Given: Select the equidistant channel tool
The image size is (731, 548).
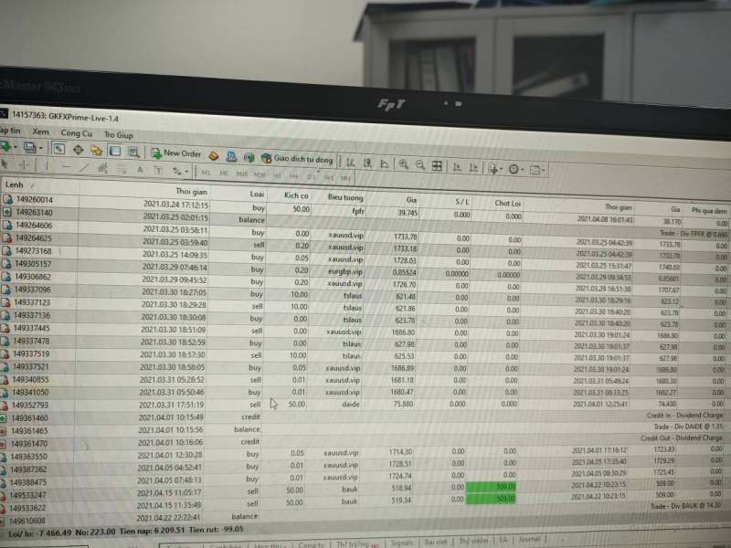Looking at the screenshot, I should (x=103, y=168).
